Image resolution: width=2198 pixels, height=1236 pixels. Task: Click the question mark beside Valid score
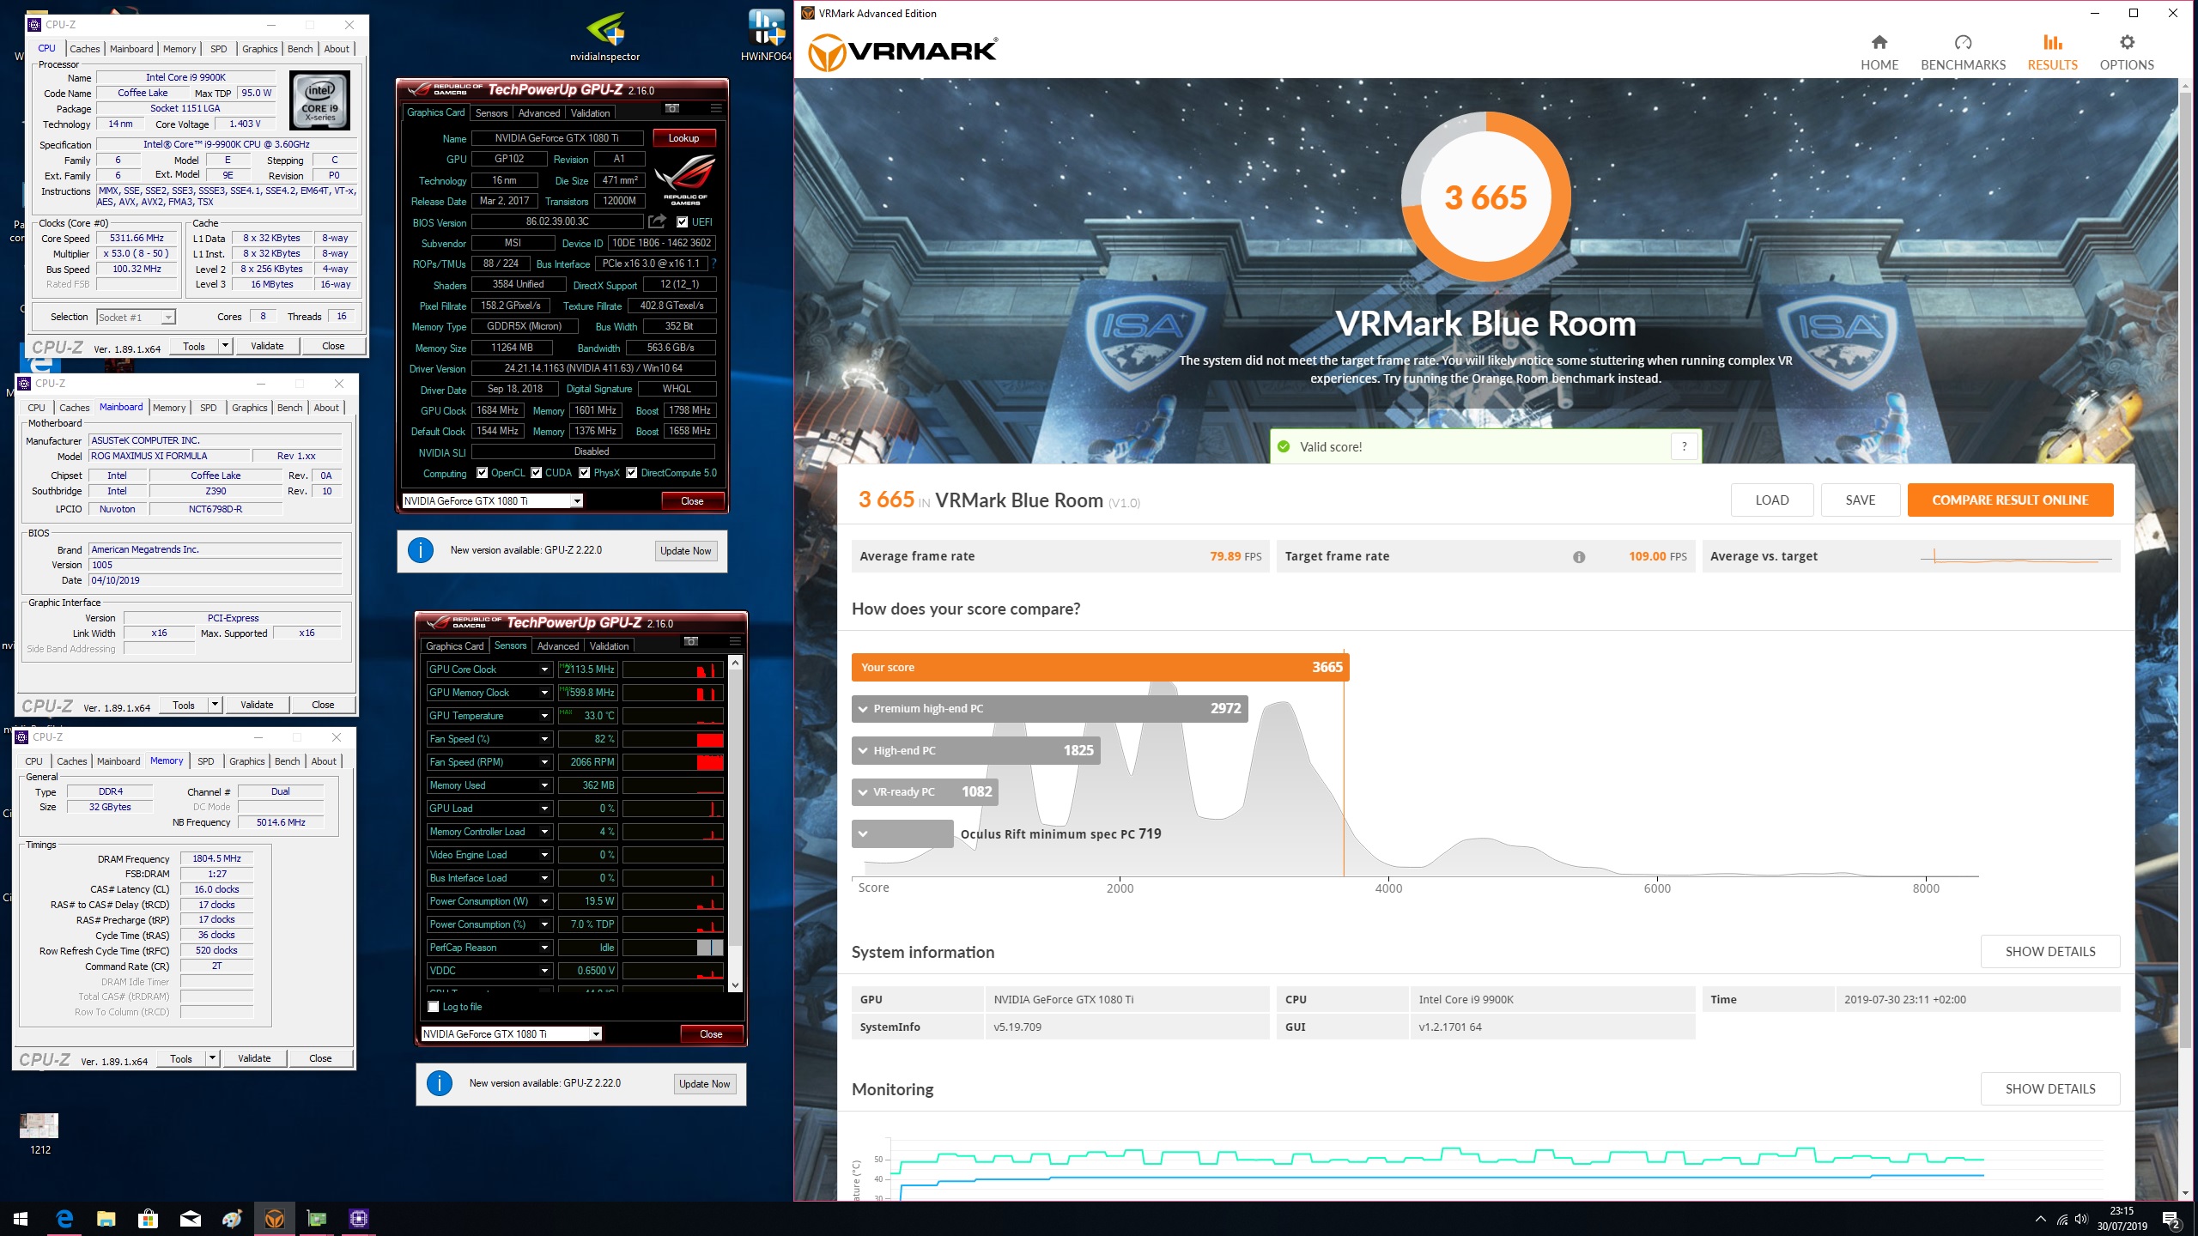tap(1685, 446)
